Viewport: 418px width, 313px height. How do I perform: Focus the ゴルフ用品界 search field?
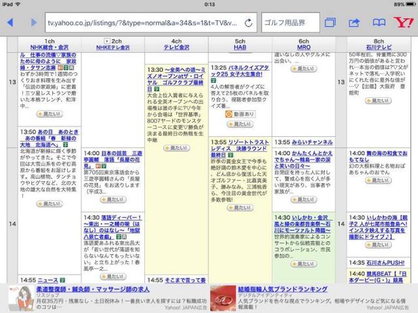[x=290, y=23]
